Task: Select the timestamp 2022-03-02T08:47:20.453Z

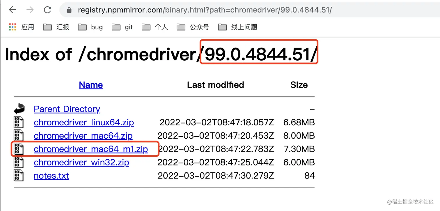Action: coord(216,136)
